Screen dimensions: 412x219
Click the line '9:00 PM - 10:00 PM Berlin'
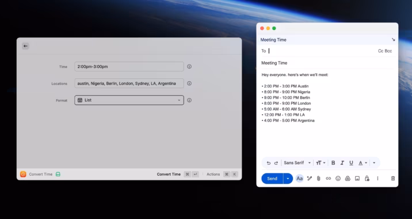pyautogui.click(x=286, y=97)
